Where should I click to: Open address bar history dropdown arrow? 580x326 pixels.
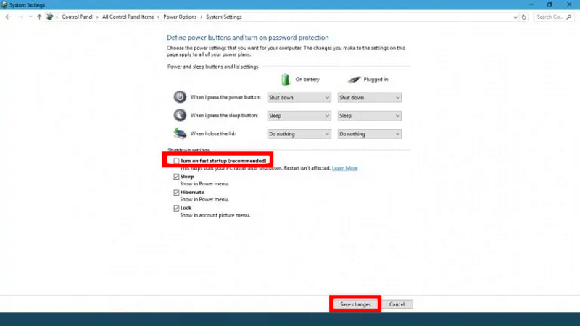coord(516,17)
